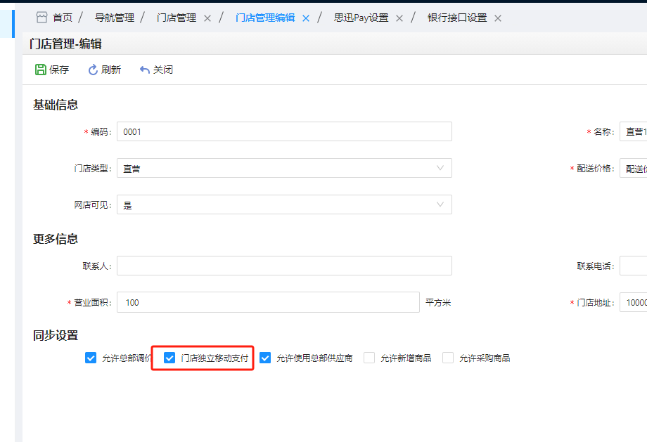647x442 pixels.
Task: Click the 平方米 unit label
Action: (x=438, y=303)
